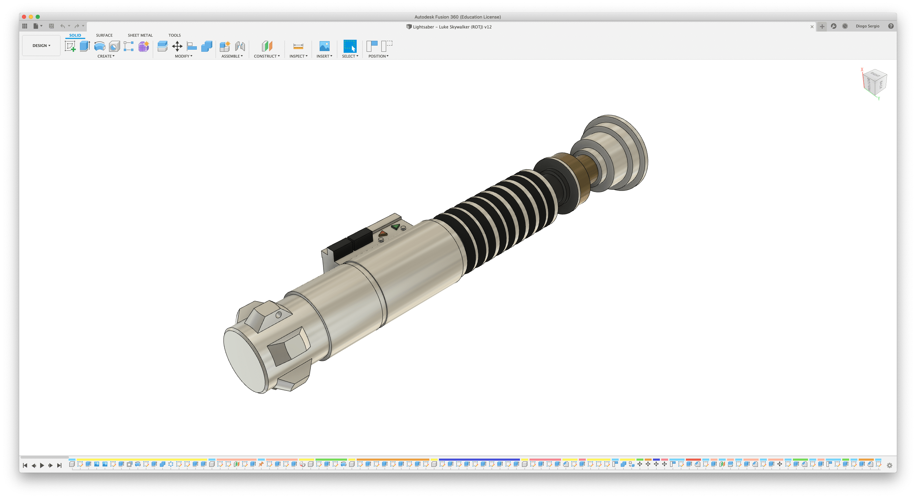
Task: Select the Combine tool in the Modify group
Action: click(206, 46)
